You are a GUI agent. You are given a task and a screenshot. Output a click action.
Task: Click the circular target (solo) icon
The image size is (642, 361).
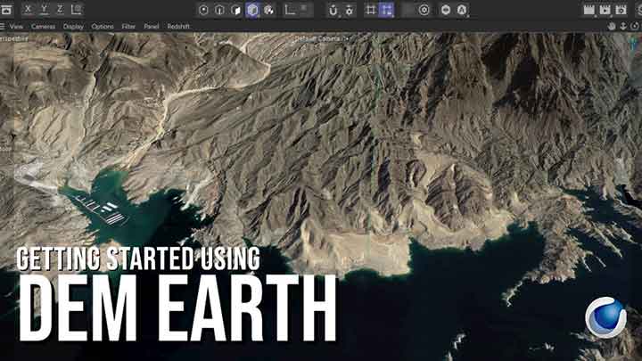tap(424, 10)
